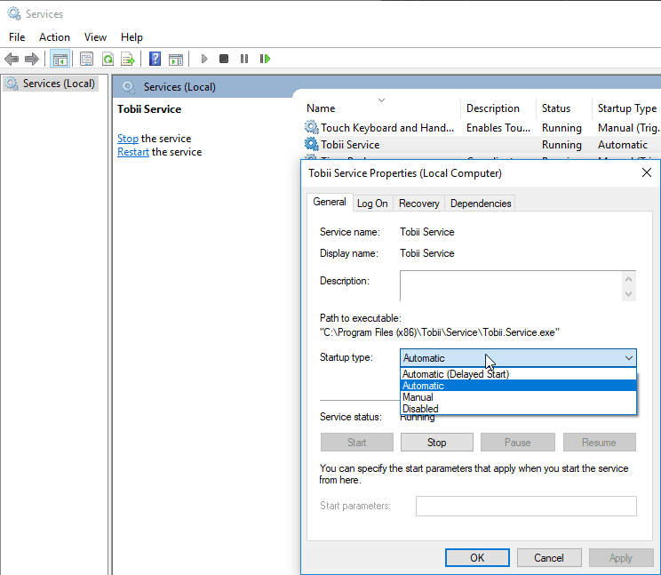The width and height of the screenshot is (661, 575).
Task: Switch to the General tab
Action: tap(330, 202)
